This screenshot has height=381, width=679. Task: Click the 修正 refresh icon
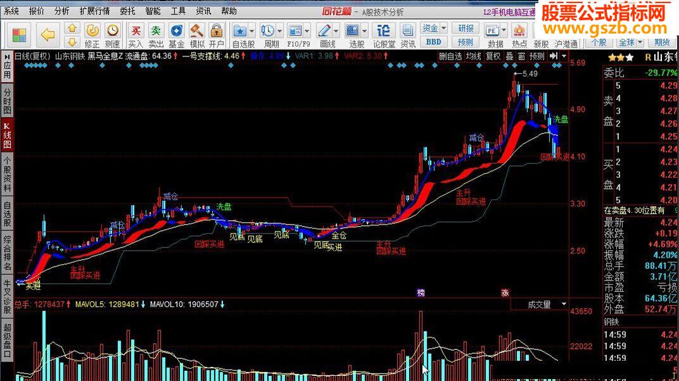(x=92, y=31)
